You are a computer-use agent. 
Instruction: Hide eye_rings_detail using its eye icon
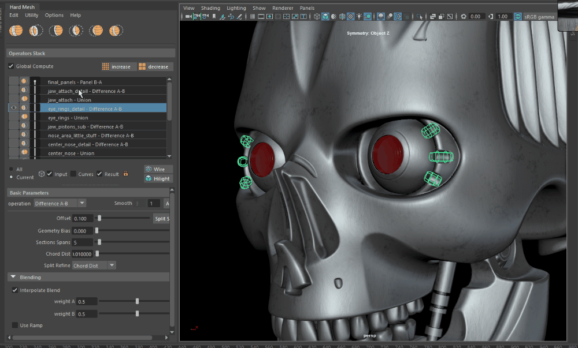(x=14, y=108)
